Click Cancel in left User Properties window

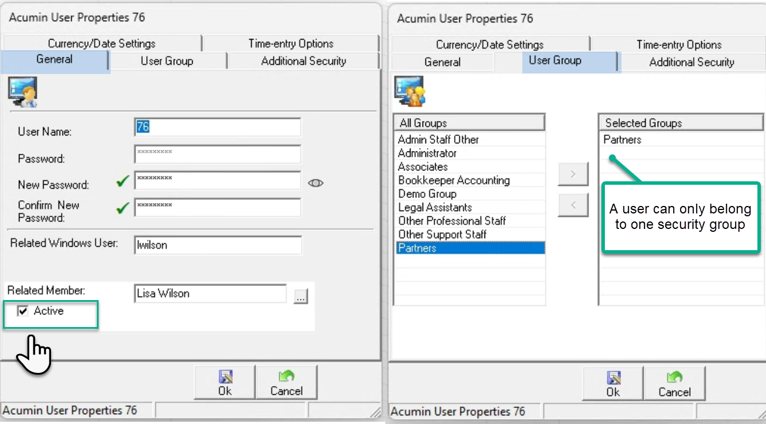[286, 383]
